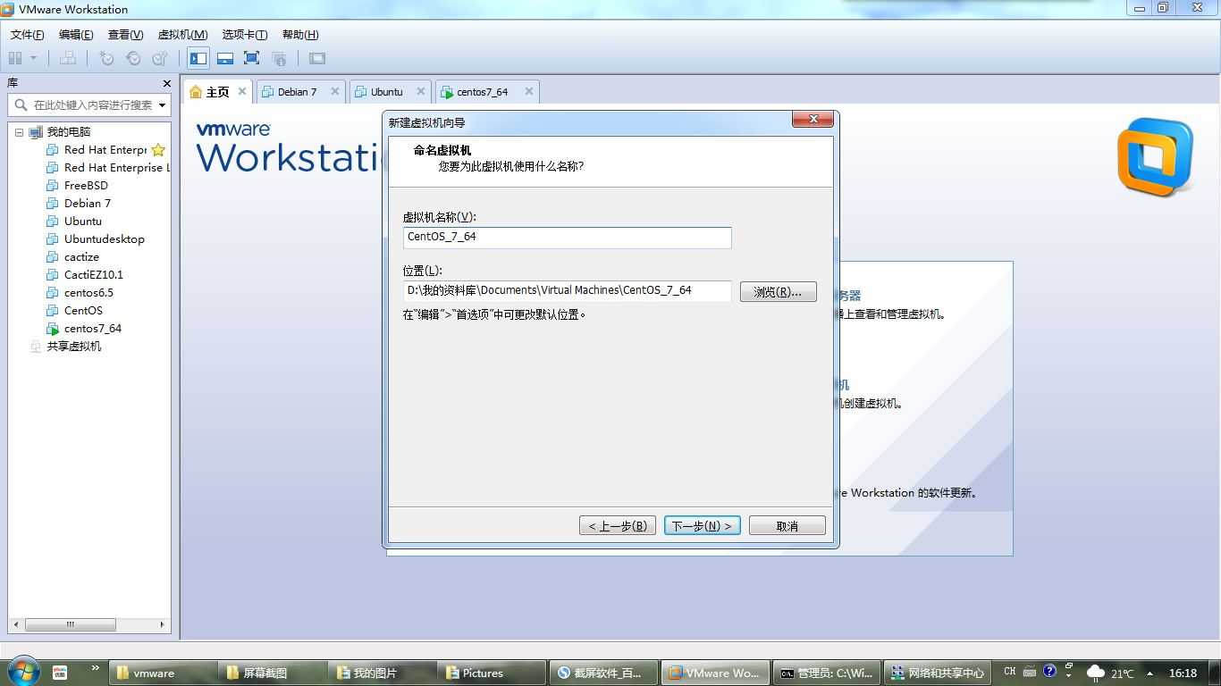Select FreeBSD in the library
This screenshot has width=1221, height=686.
click(86, 186)
